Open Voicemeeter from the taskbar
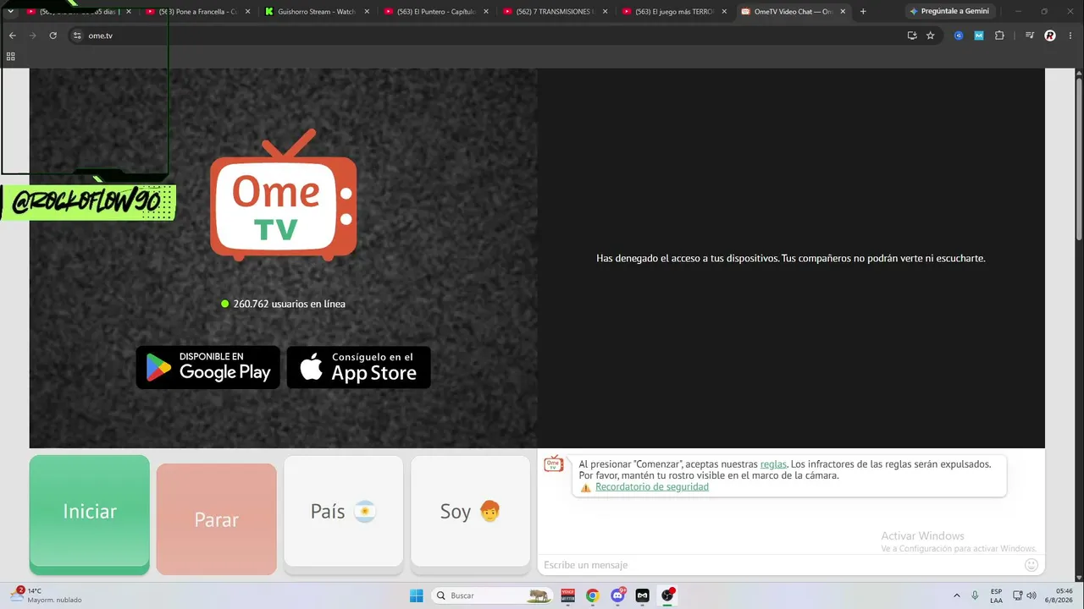The image size is (1084, 609). [567, 595]
